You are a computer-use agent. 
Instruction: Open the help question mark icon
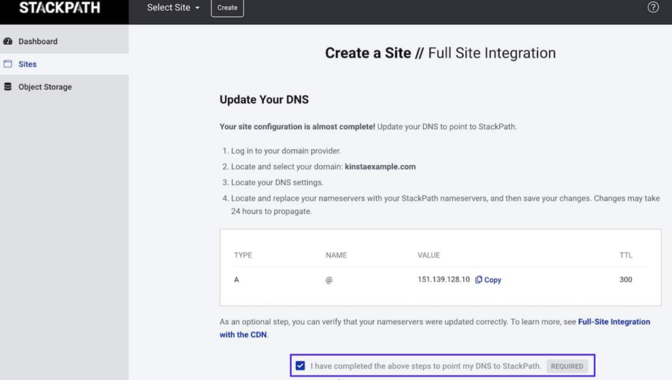tap(653, 7)
